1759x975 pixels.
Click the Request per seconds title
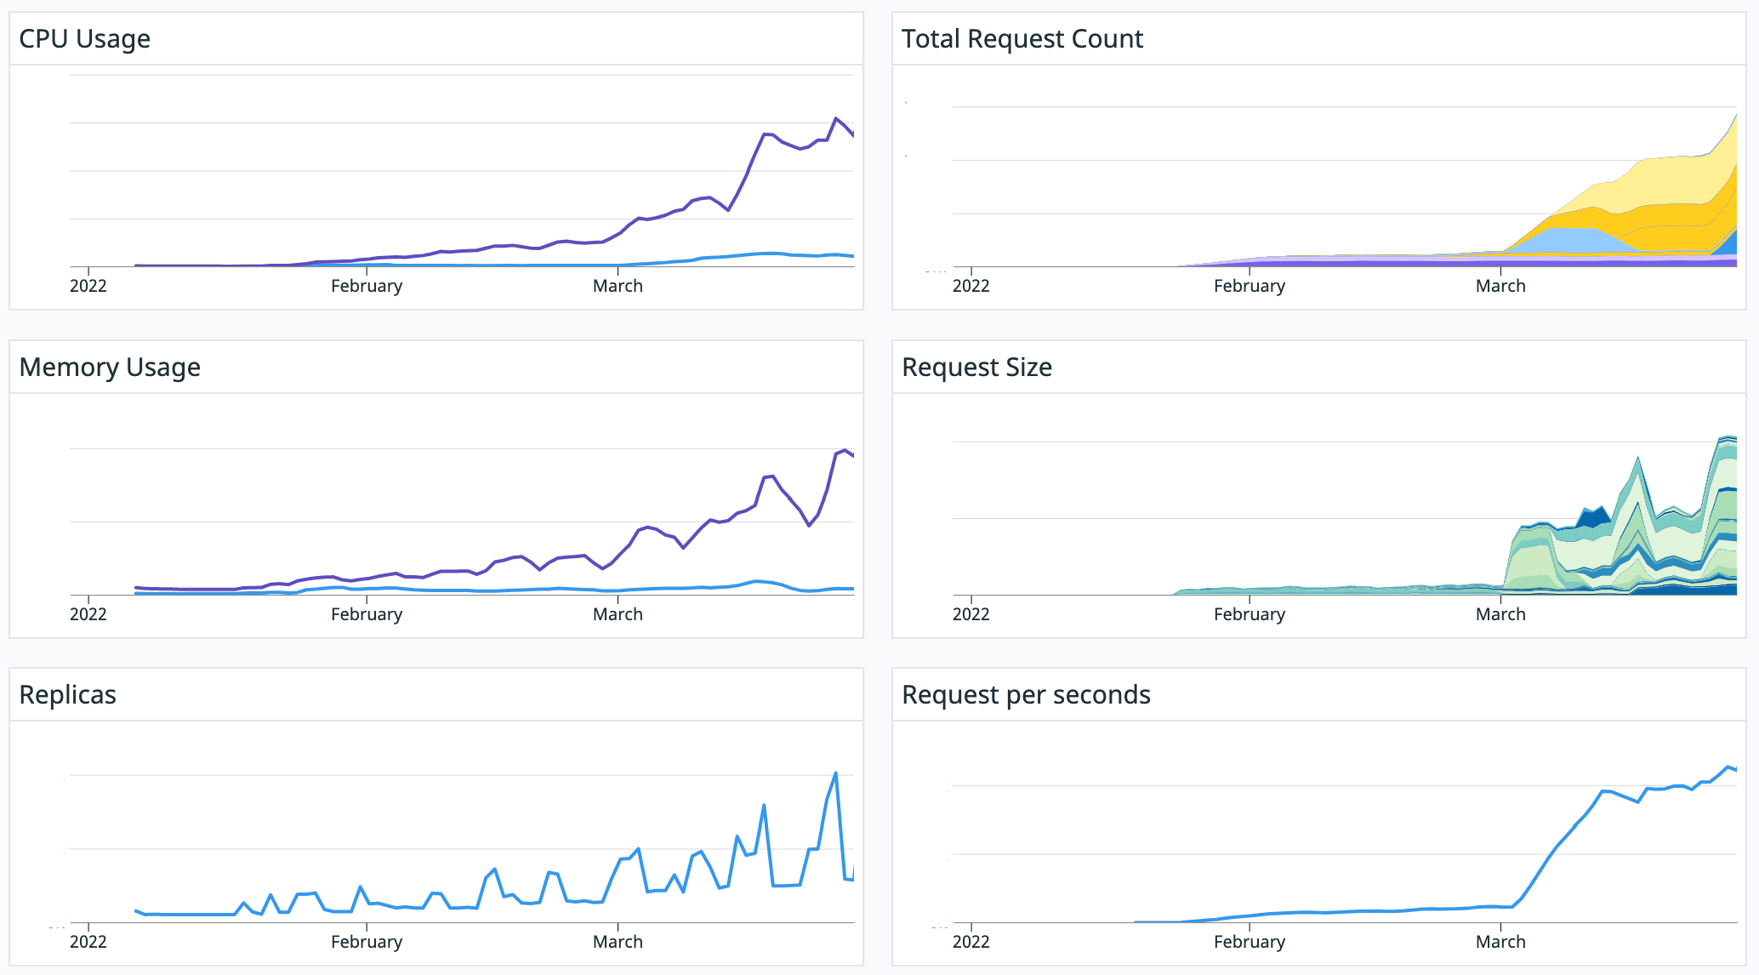click(x=1026, y=695)
